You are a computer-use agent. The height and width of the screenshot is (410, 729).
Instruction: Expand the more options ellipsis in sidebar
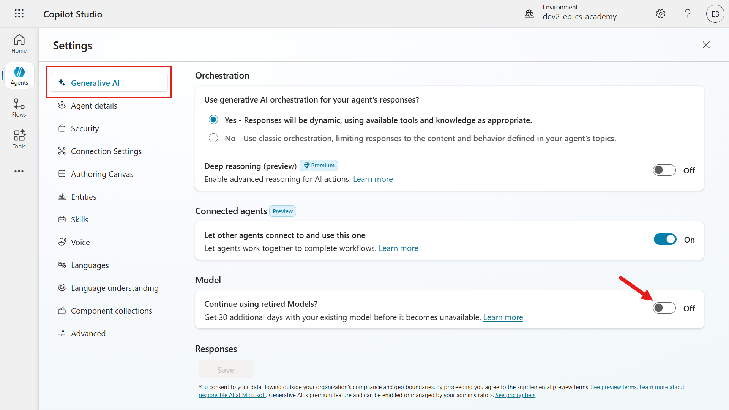coord(19,172)
